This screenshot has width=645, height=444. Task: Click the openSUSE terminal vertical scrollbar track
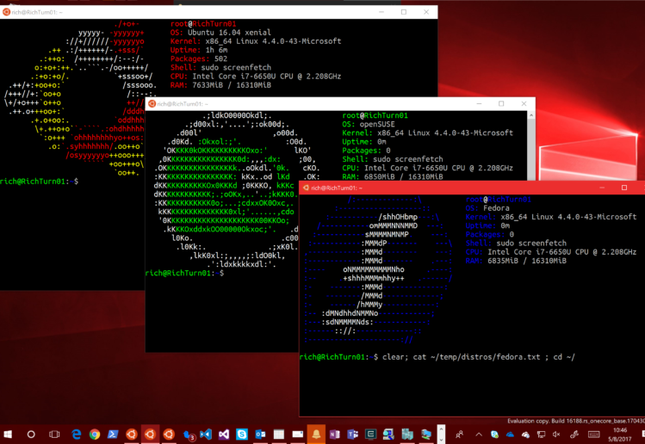tap(531, 150)
